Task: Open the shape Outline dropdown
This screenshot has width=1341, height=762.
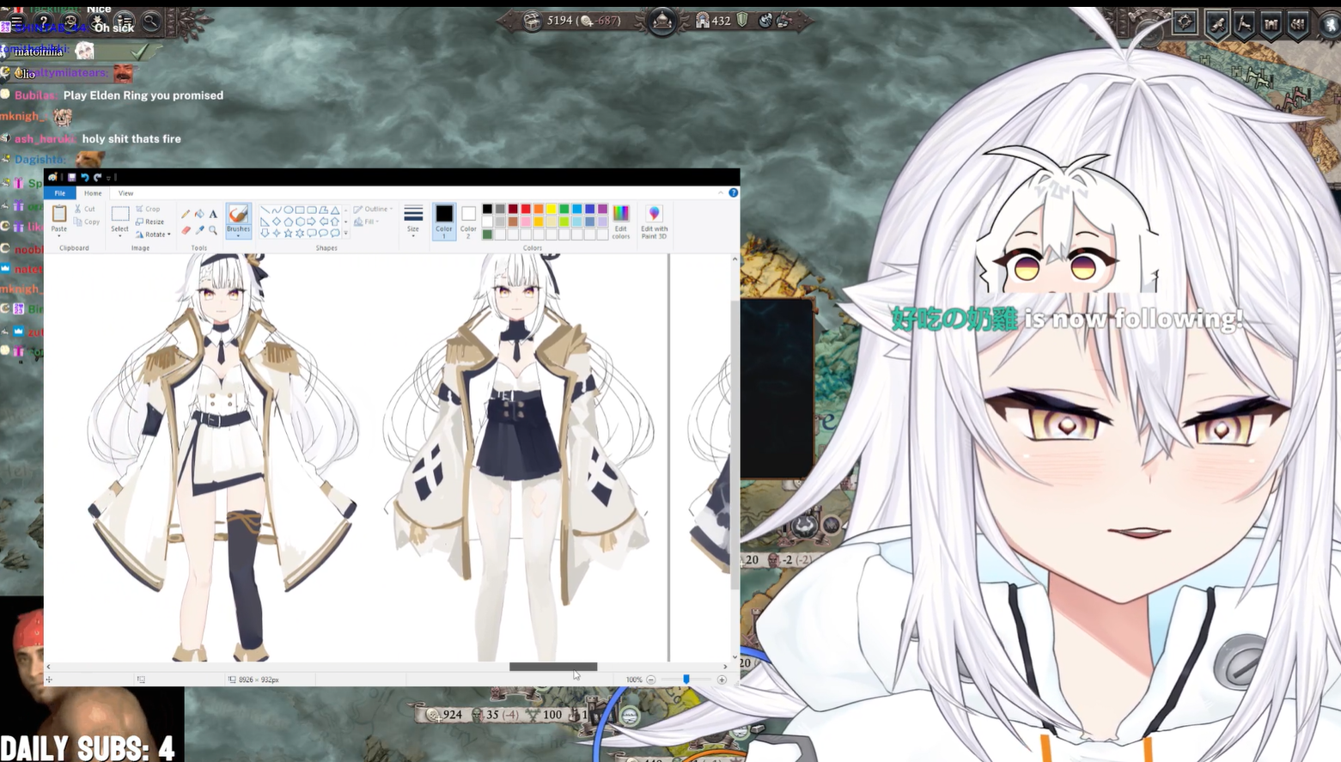Action: point(373,209)
